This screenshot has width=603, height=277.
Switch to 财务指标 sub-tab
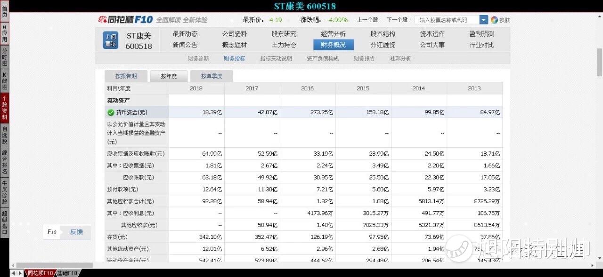tap(235, 58)
